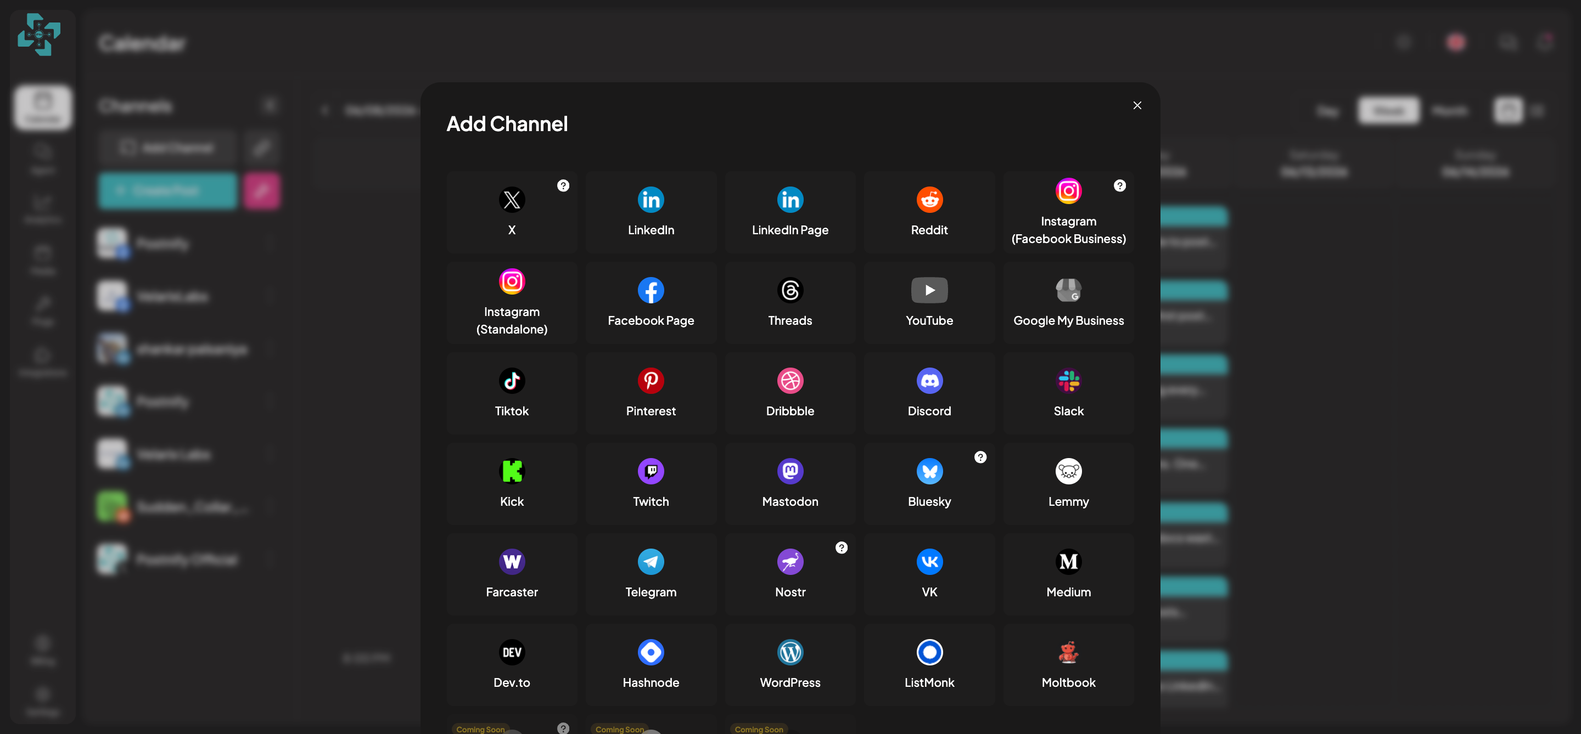Add a Facebook Page channel
The width and height of the screenshot is (1581, 734).
(651, 302)
